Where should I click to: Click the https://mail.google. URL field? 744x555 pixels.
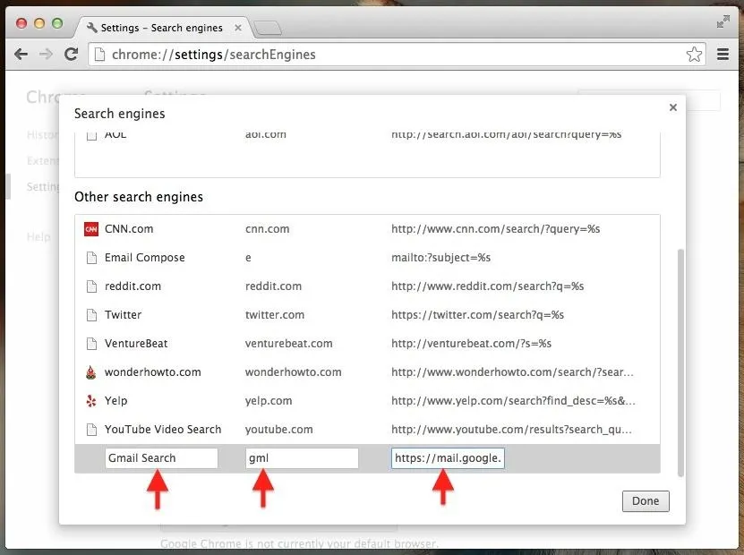[448, 458]
